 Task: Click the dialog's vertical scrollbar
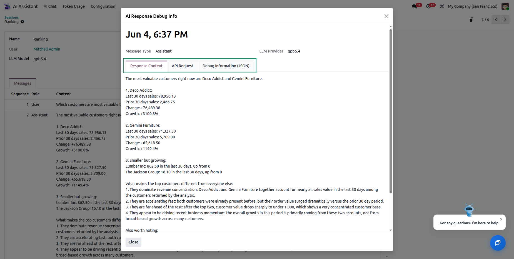[x=391, y=111]
